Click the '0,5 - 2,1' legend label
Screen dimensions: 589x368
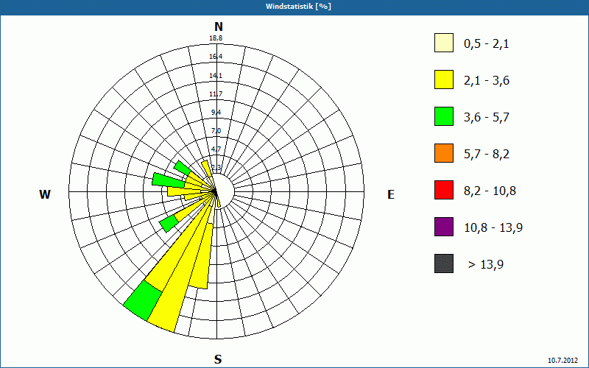coord(487,44)
